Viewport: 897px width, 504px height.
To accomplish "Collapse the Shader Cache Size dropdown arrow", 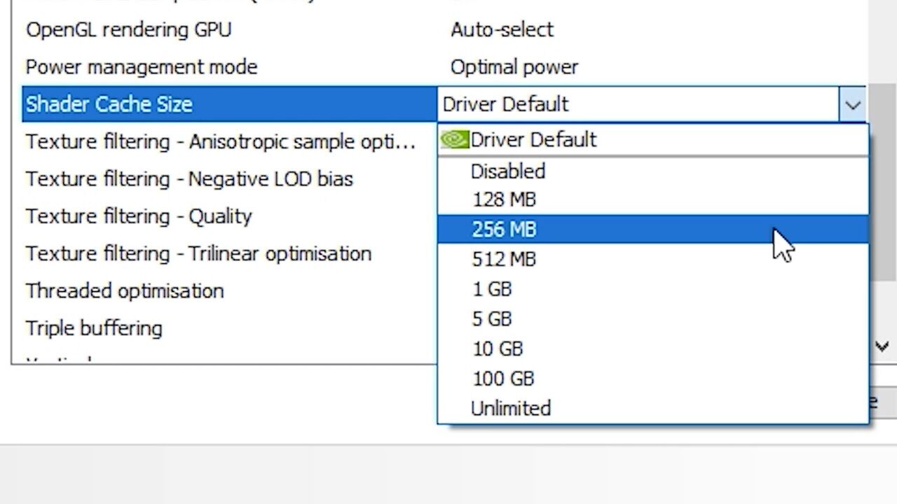I will (852, 105).
